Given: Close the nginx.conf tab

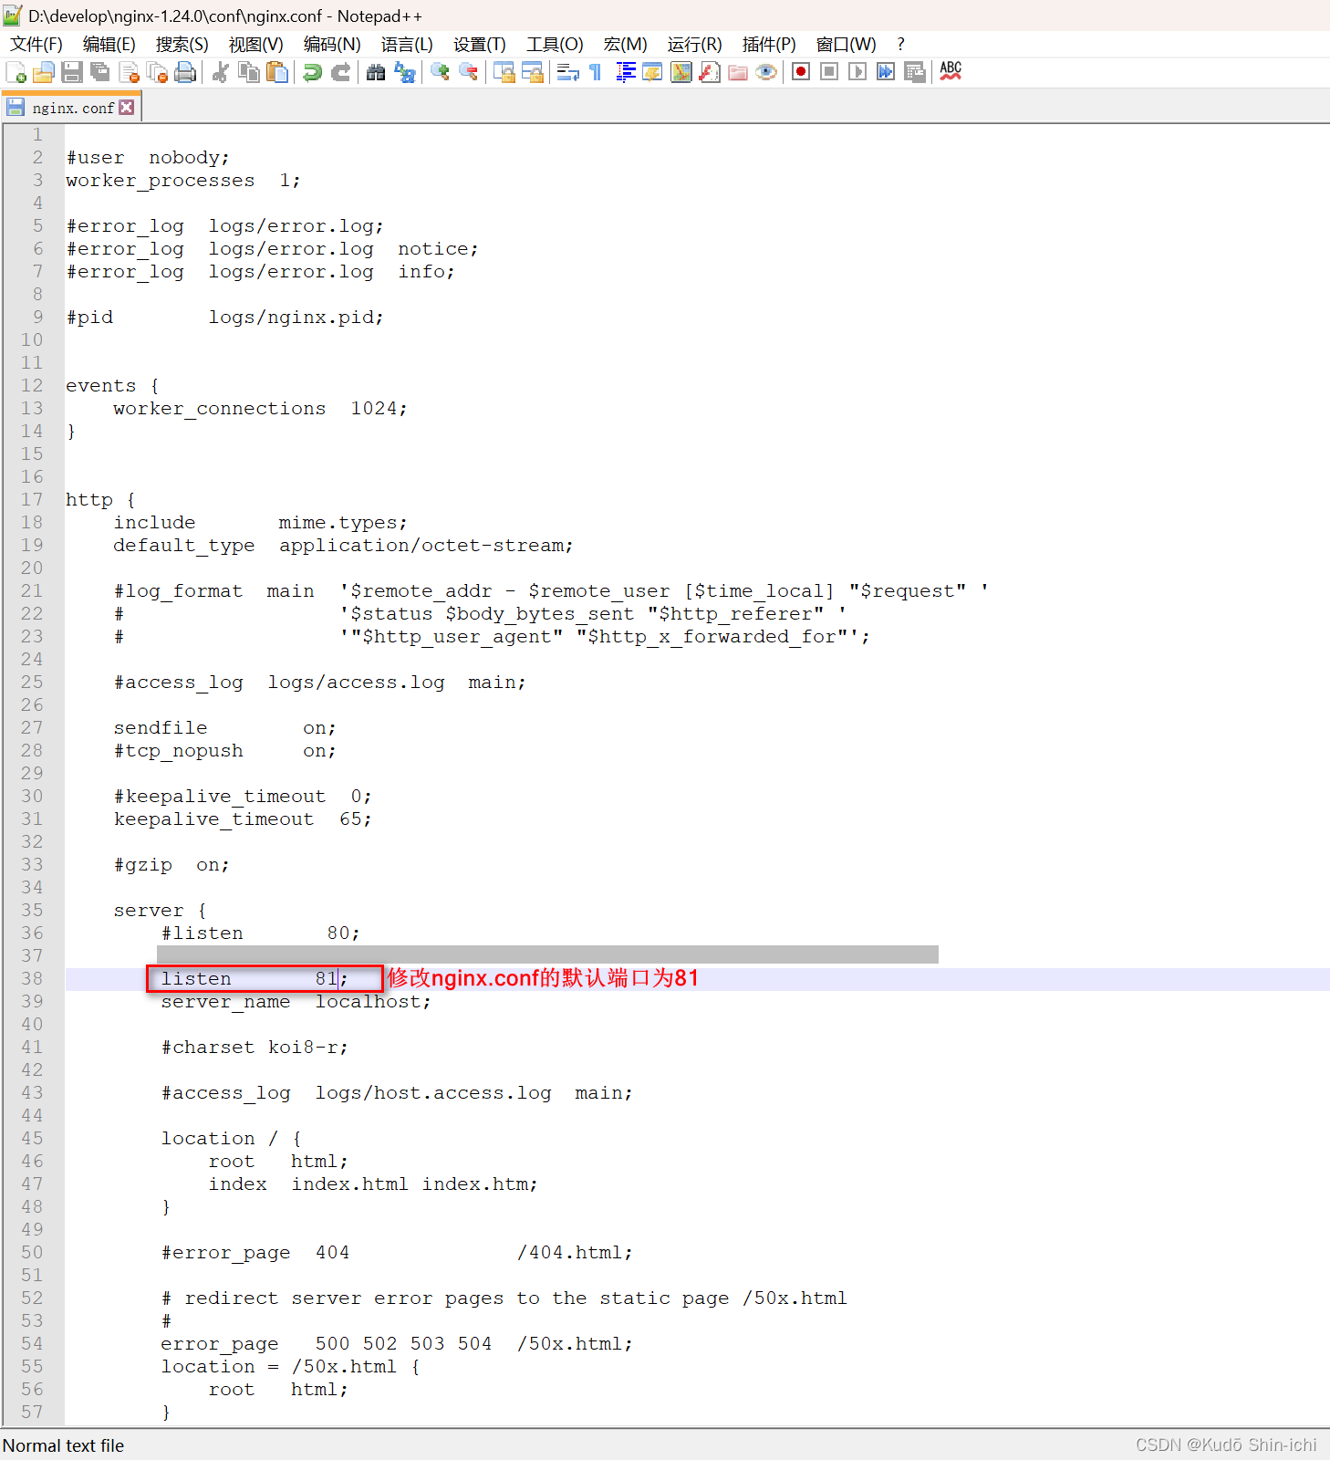Looking at the screenshot, I should 127,108.
